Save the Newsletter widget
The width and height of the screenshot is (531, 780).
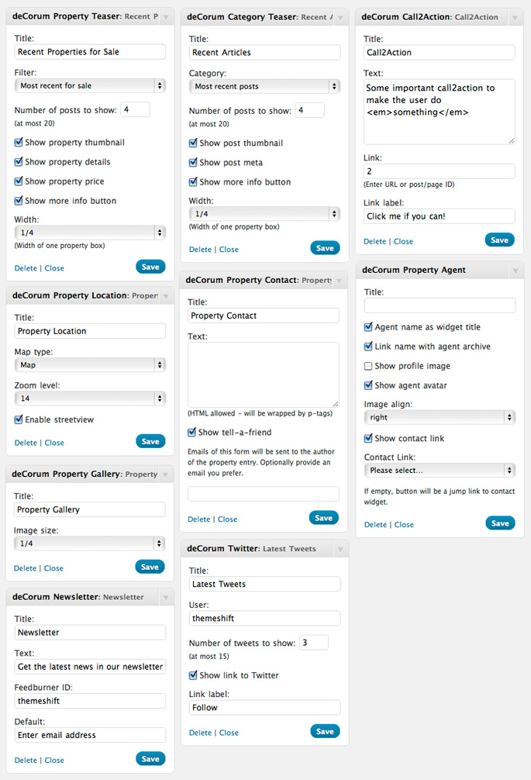coord(150,758)
